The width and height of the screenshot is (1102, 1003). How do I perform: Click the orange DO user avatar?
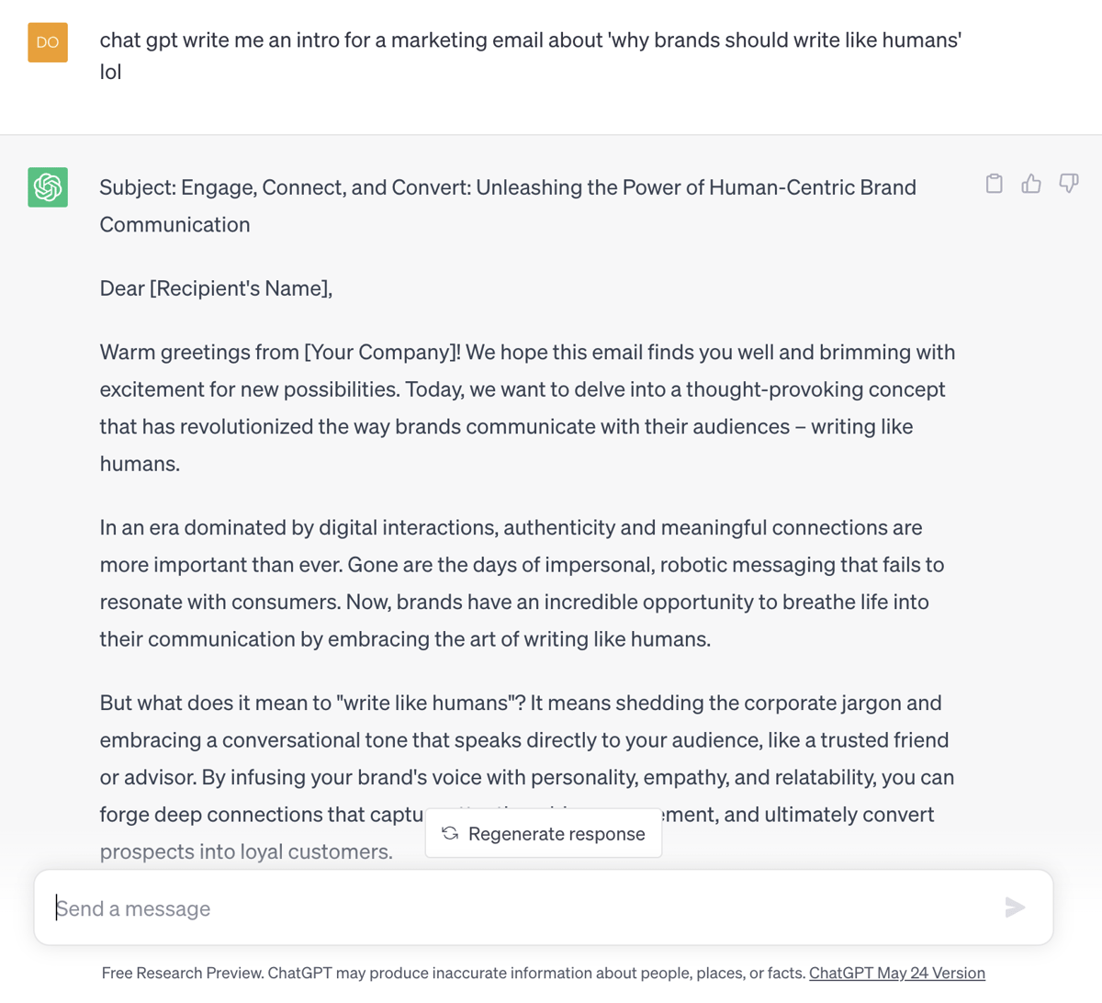point(48,42)
